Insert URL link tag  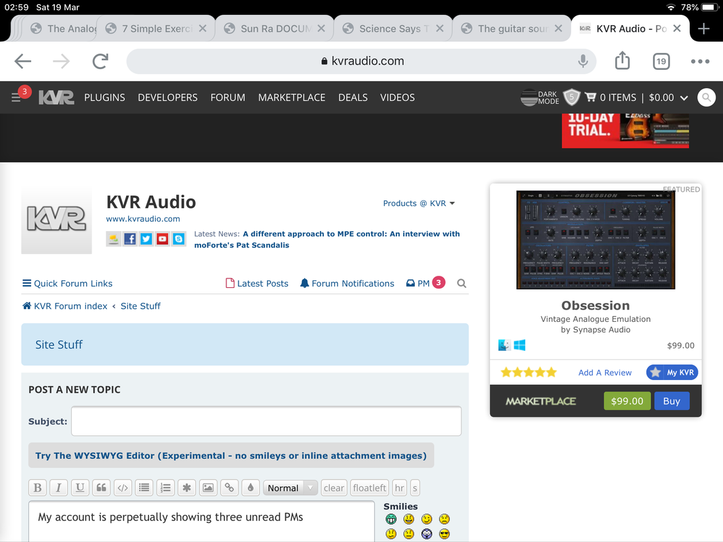(x=229, y=488)
